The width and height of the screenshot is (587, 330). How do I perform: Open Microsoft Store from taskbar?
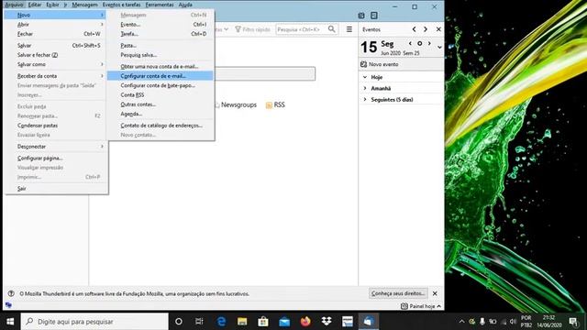(x=263, y=322)
